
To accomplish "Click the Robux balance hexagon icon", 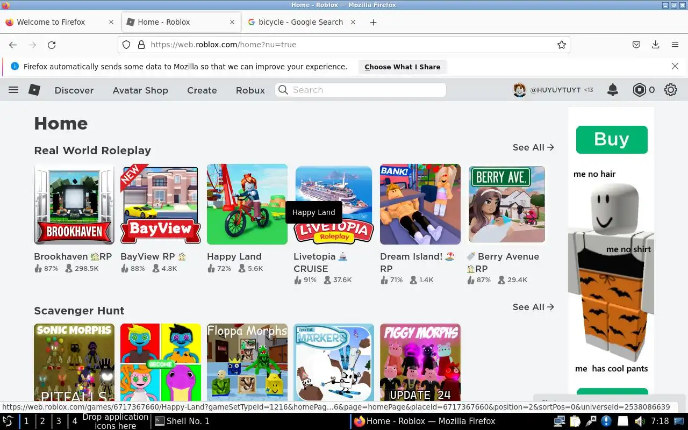I will pyautogui.click(x=639, y=90).
